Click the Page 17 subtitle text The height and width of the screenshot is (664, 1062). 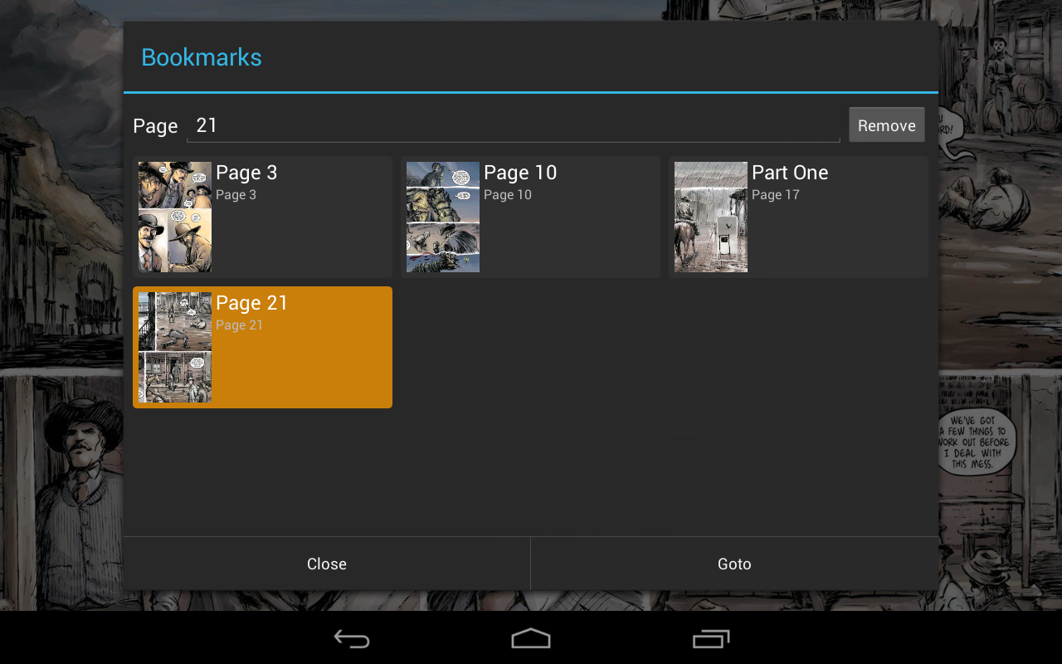[x=776, y=195]
